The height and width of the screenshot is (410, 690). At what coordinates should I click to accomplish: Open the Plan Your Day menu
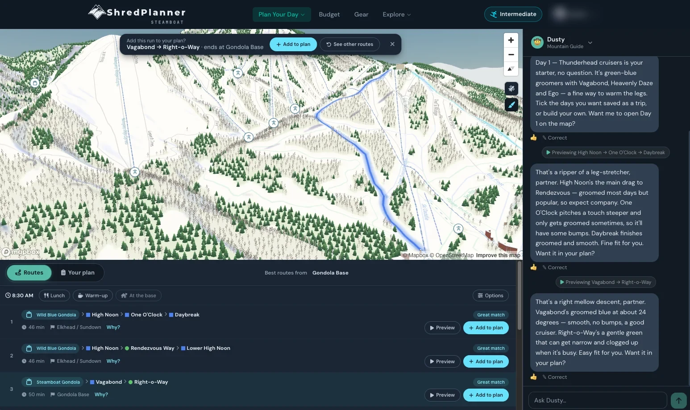[x=282, y=14]
